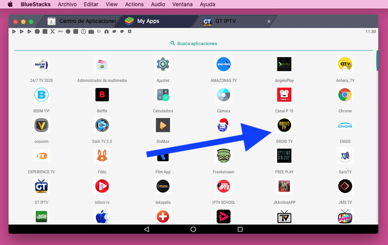Click the vertical scrollbar on the right
The width and height of the screenshot is (388, 245).
pyautogui.click(x=377, y=60)
